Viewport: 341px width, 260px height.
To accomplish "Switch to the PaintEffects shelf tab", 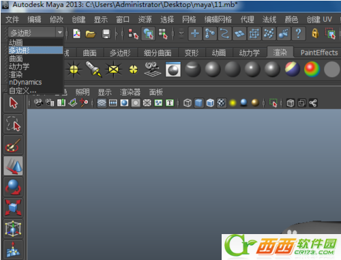I will point(319,53).
